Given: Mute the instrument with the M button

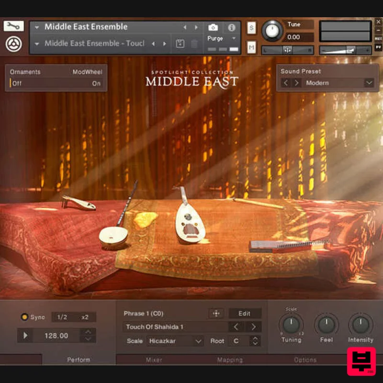Looking at the screenshot, I should (252, 47).
